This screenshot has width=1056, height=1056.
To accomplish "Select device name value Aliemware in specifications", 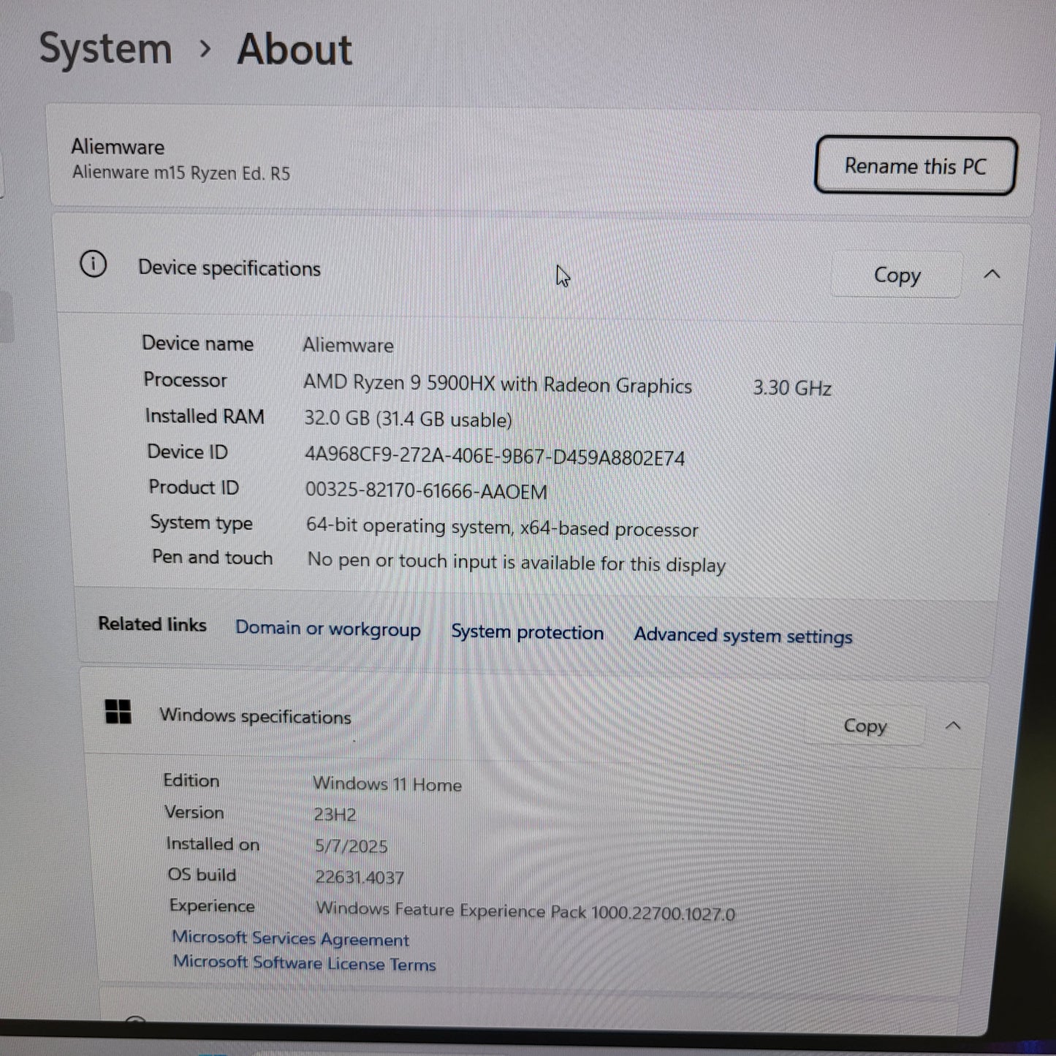I will click(348, 345).
